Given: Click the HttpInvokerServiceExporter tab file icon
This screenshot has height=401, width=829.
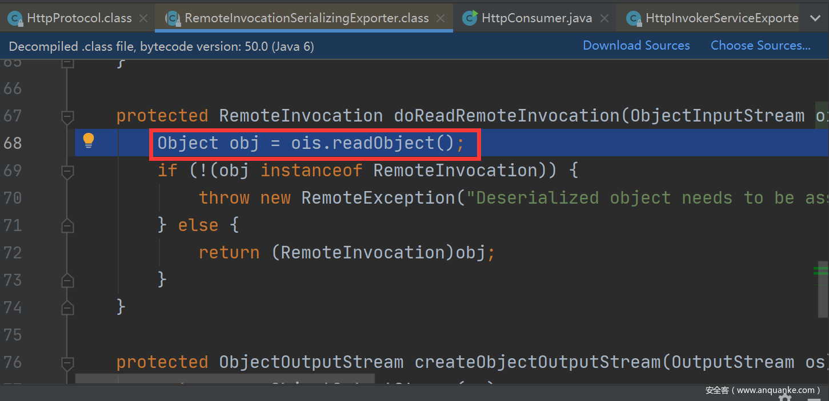Looking at the screenshot, I should 634,18.
